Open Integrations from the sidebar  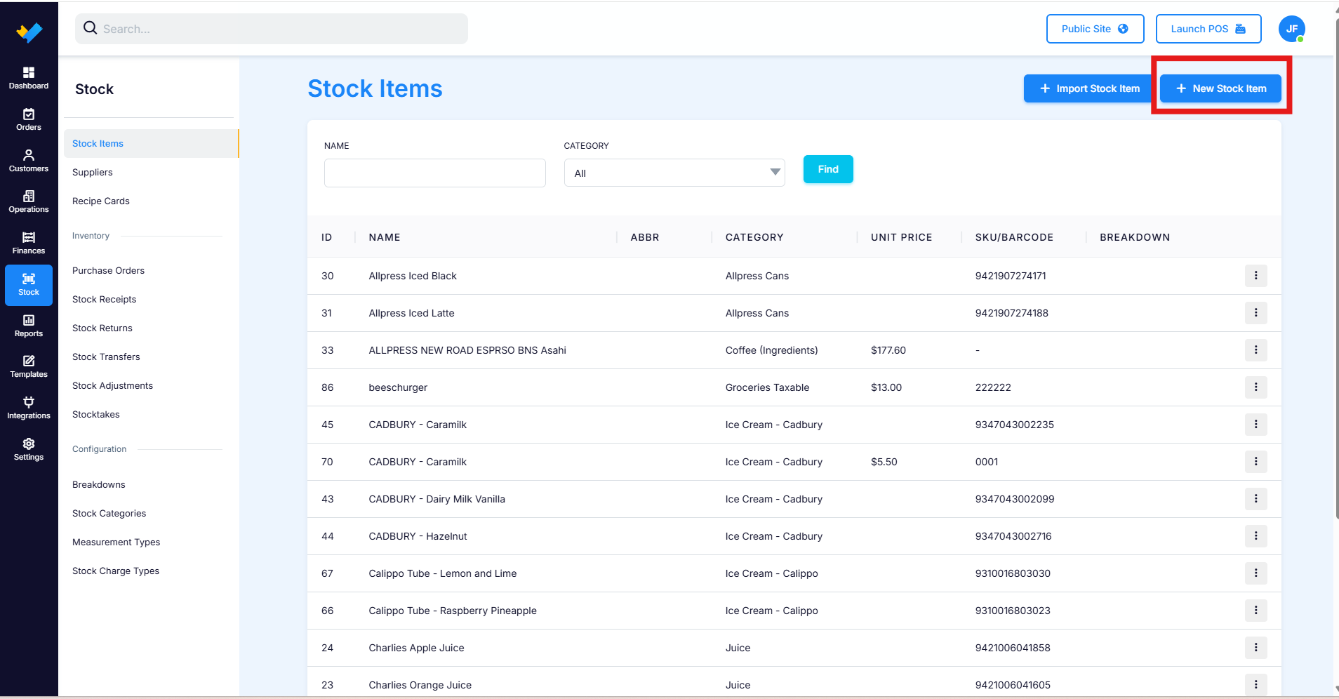point(29,408)
